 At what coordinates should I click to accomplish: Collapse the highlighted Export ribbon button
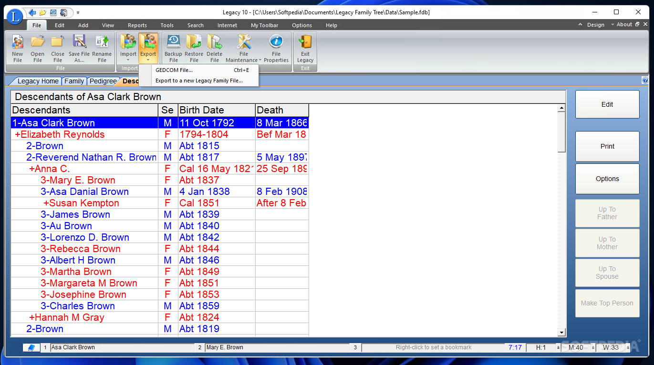pos(148,48)
